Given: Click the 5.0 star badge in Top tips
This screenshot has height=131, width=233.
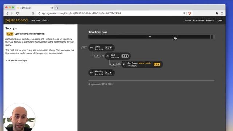Looking at the screenshot, I should click(10, 34).
